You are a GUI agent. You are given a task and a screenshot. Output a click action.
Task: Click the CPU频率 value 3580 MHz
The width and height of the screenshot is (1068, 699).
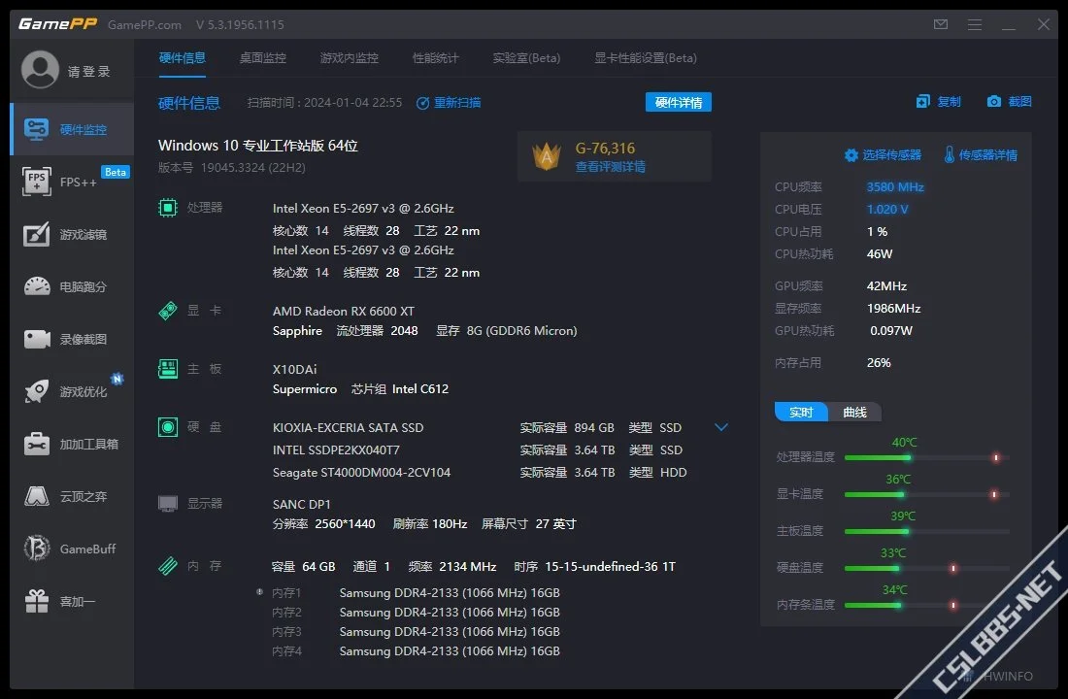tap(895, 186)
